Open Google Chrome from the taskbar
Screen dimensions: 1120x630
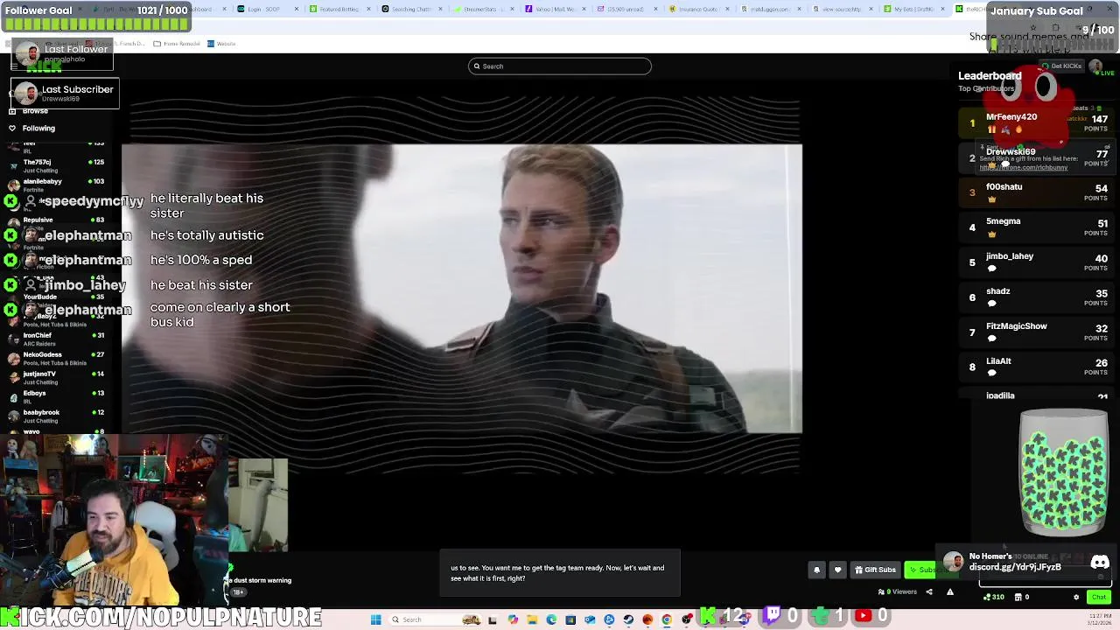pos(667,619)
